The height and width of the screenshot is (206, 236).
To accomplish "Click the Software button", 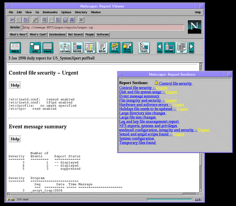I will pyautogui.click(x=102, y=34).
